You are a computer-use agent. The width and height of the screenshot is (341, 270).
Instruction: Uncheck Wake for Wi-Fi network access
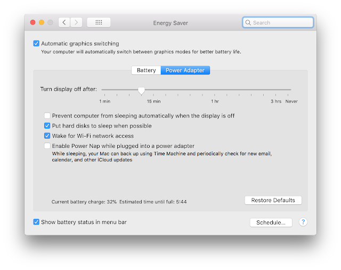(x=47, y=136)
